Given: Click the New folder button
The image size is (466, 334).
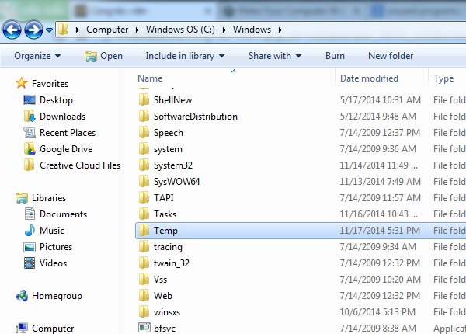Looking at the screenshot, I should (391, 56).
